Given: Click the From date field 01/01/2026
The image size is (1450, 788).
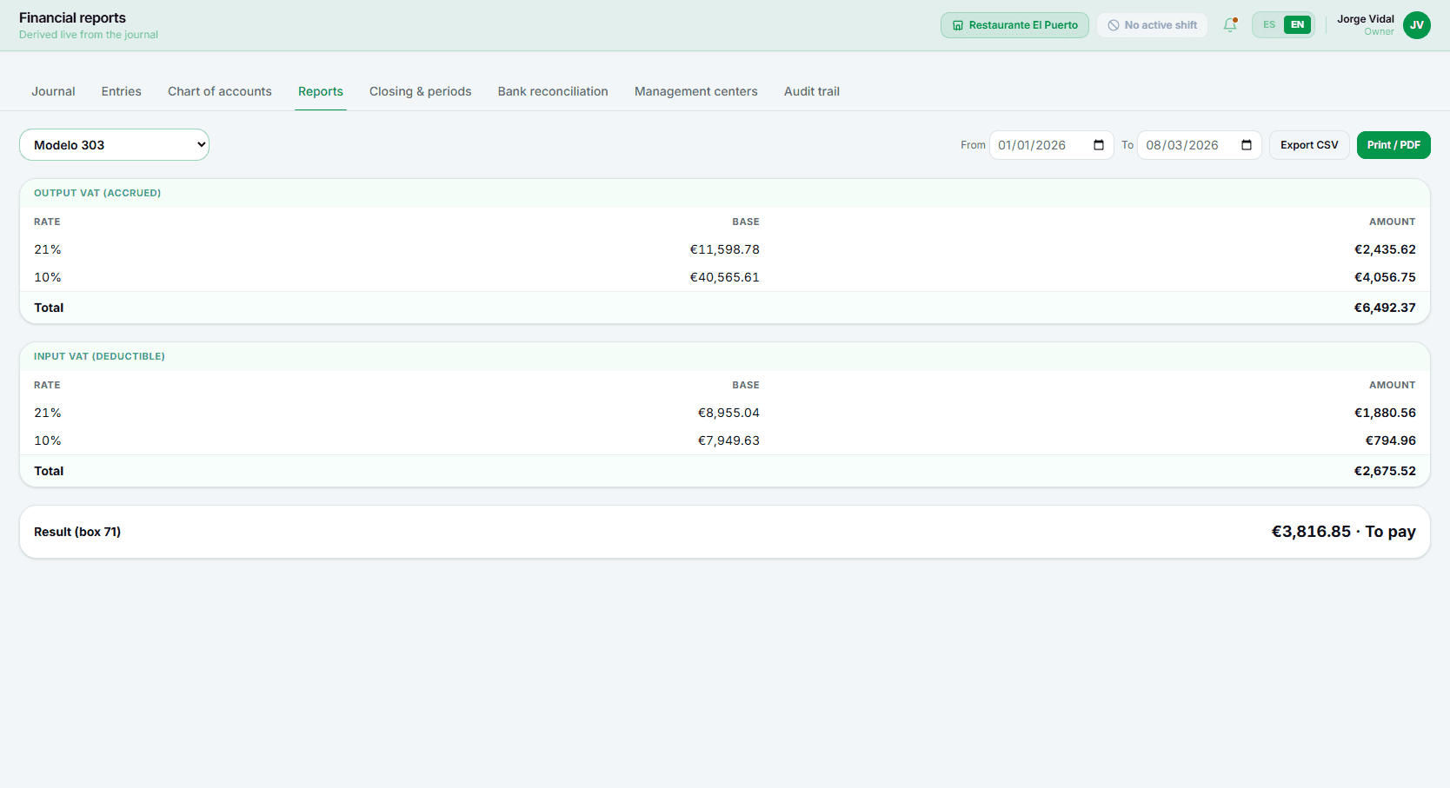Looking at the screenshot, I should tap(1051, 145).
